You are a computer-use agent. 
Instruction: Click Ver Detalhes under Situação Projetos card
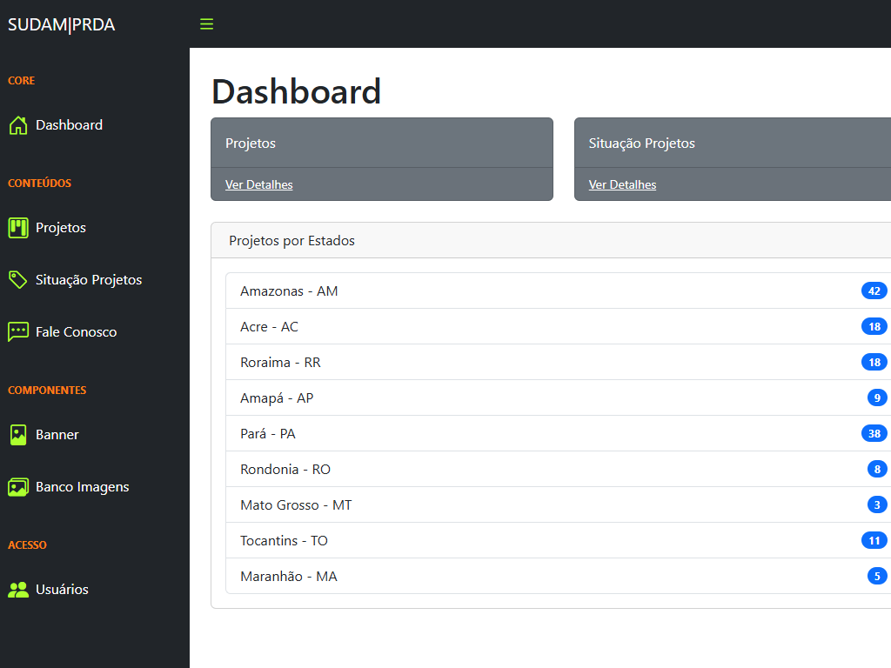(x=622, y=184)
